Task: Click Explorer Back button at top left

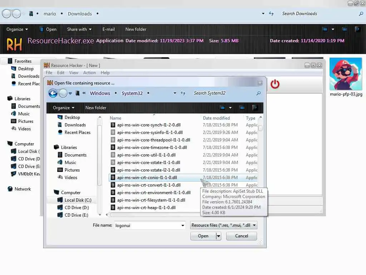Action: pos(6,14)
